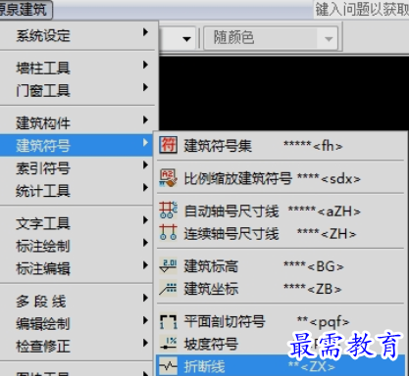The height and width of the screenshot is (376, 409).
Task: Choose 建筑标高 <BG> command
Action: [281, 266]
